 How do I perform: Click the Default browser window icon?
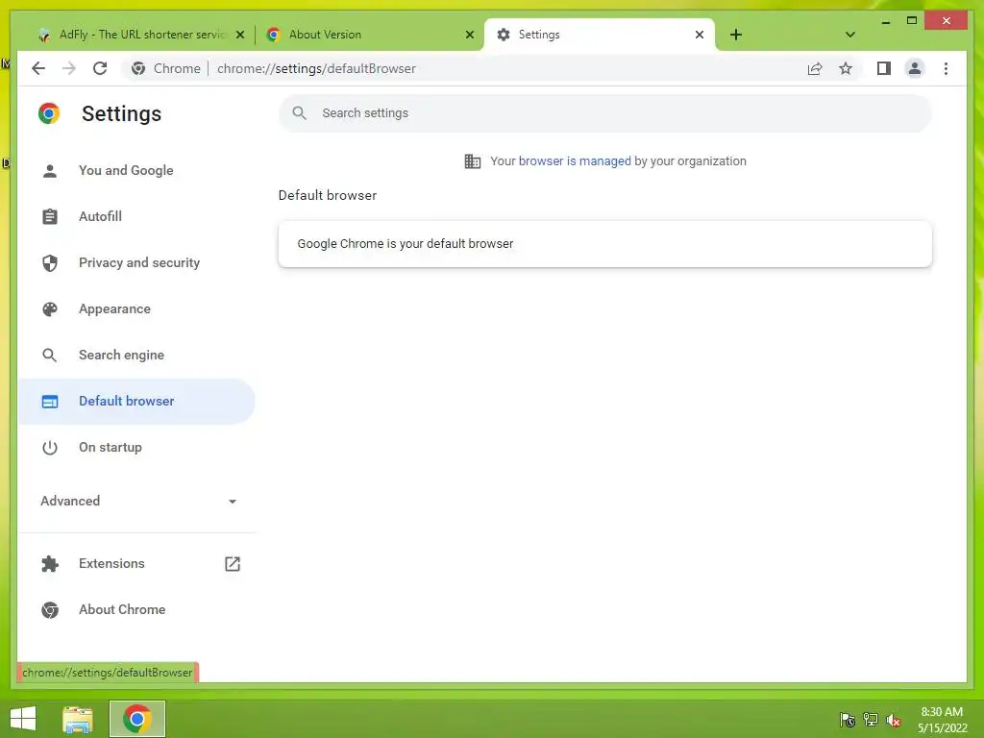[x=50, y=402]
